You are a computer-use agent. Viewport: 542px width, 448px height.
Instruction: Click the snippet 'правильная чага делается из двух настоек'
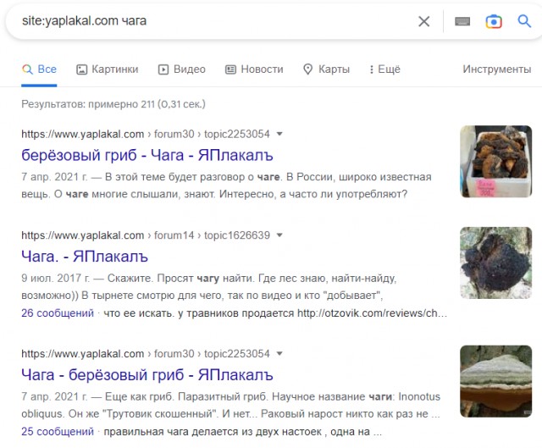click(x=243, y=432)
